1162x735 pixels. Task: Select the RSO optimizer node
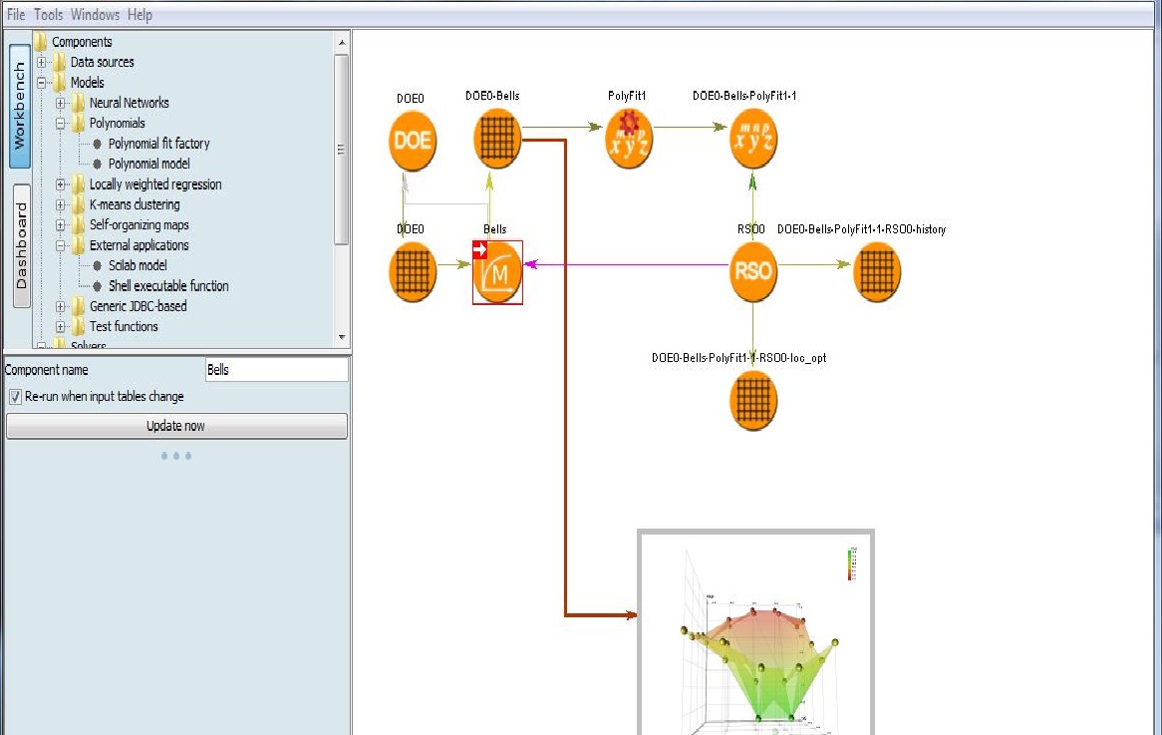click(752, 271)
